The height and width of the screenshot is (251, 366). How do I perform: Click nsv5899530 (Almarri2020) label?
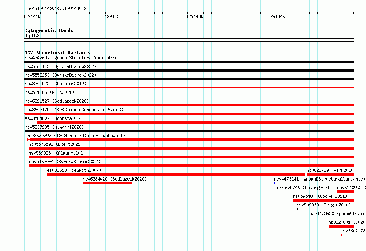[58, 153]
